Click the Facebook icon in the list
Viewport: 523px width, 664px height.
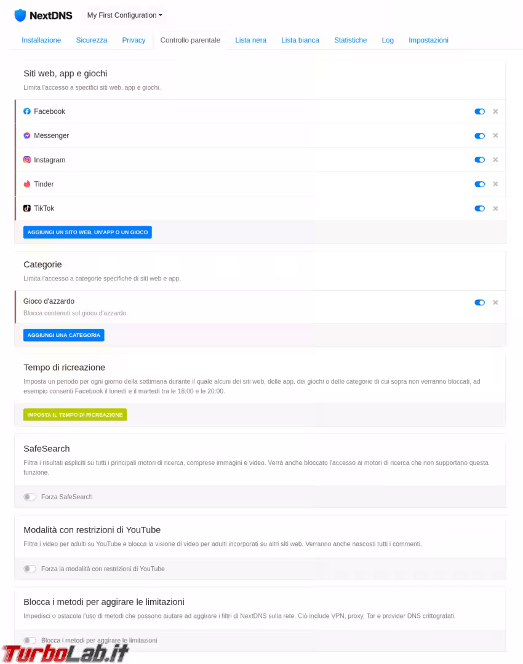27,111
